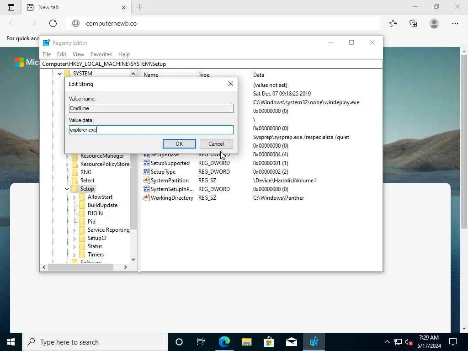Click the Value name field showing CmdLine
The width and height of the screenshot is (468, 351).
151,108
